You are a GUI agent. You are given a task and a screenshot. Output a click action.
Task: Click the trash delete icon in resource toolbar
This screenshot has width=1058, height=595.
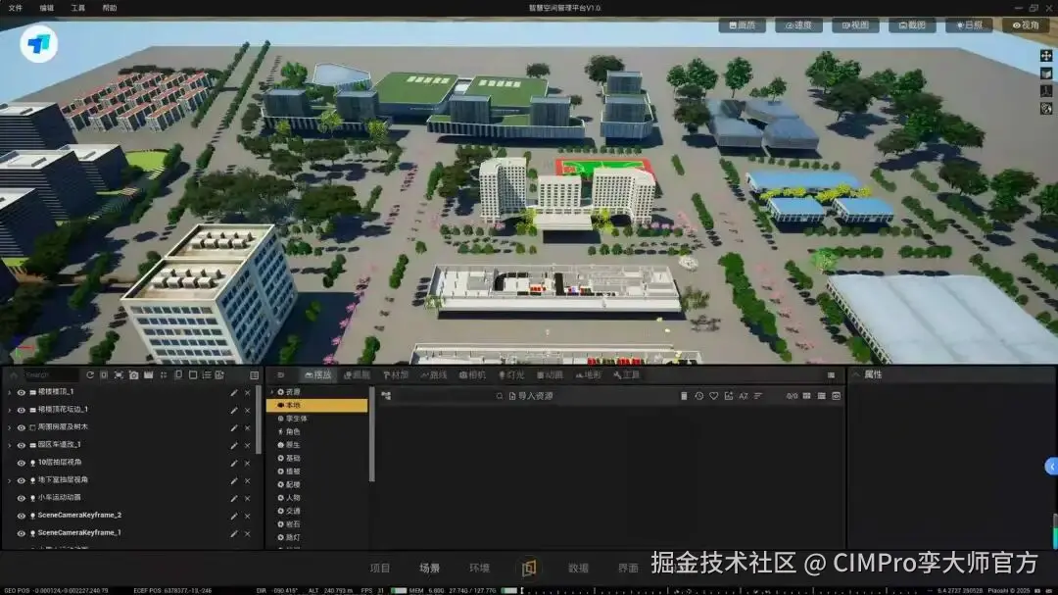(684, 396)
